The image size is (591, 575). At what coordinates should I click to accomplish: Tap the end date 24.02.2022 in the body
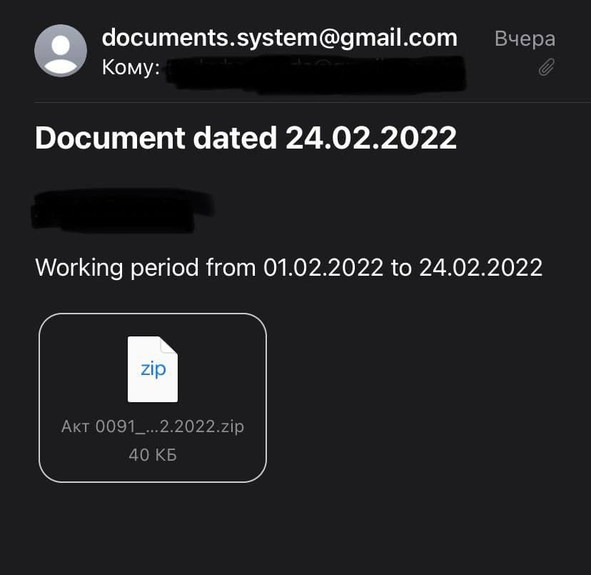pyautogui.click(x=480, y=268)
